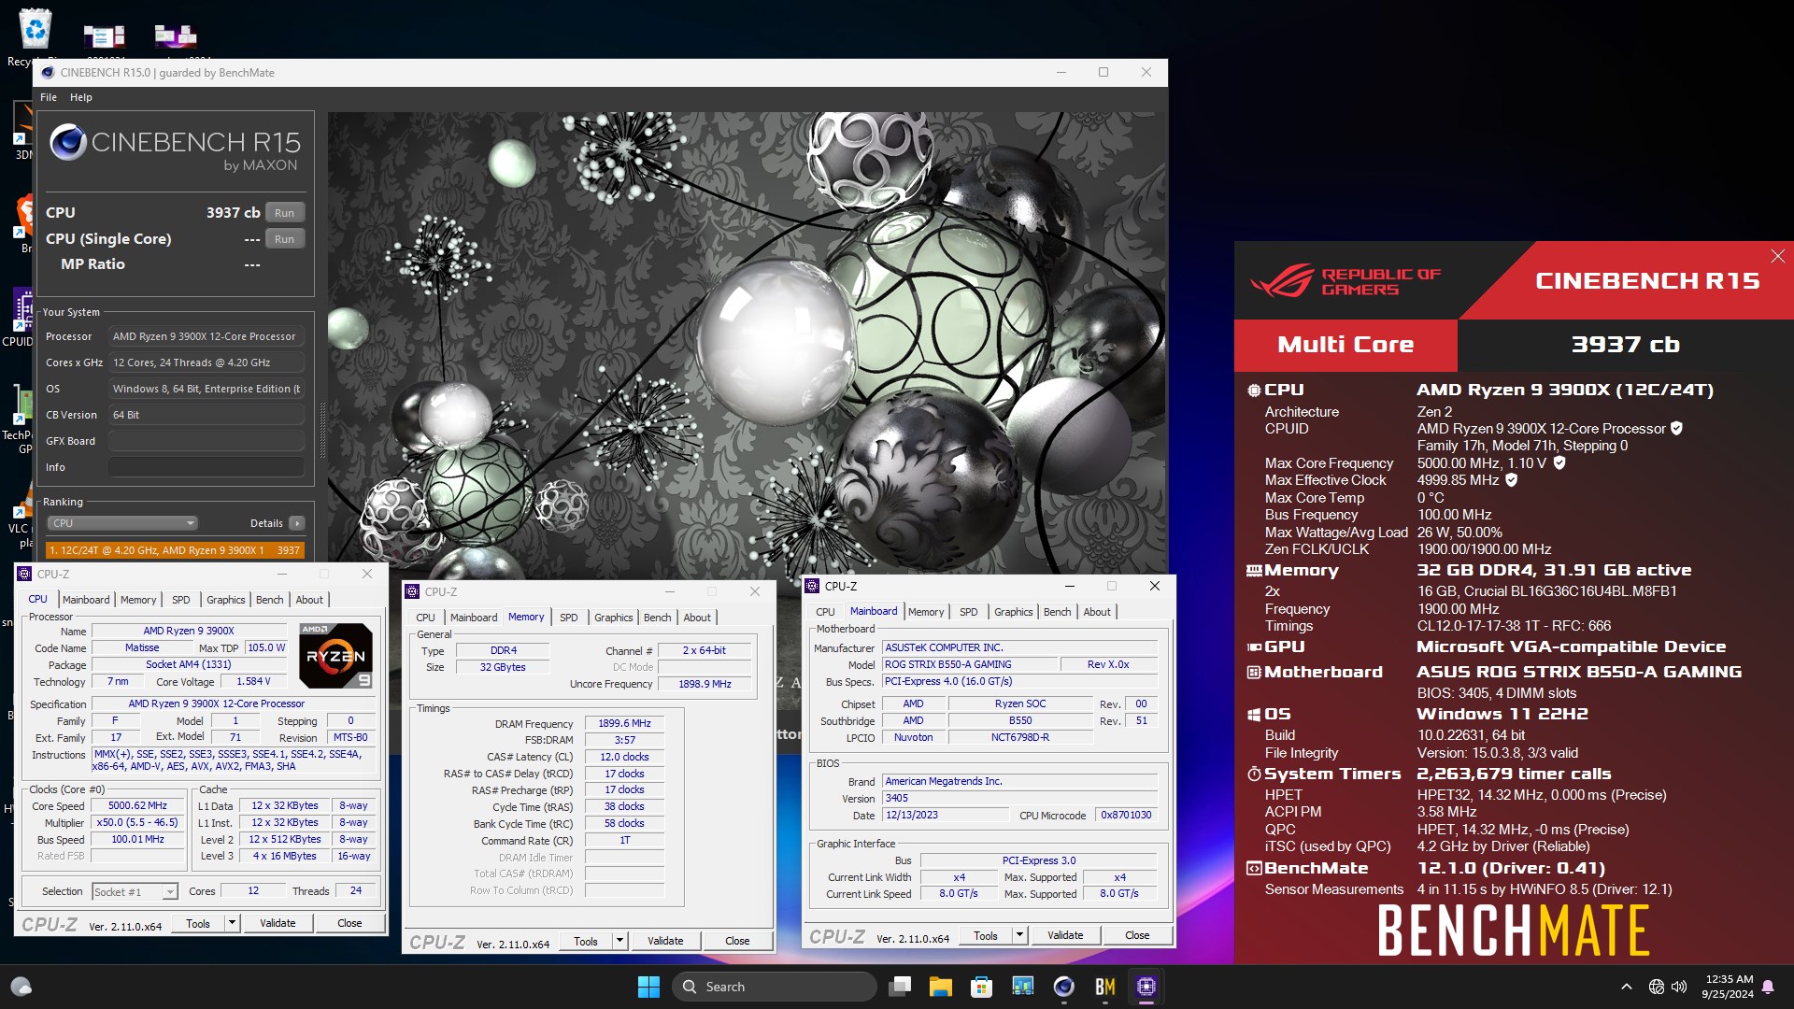This screenshot has height=1009, width=1794.
Task: Show hidden tray icons chevron
Action: click(1626, 987)
